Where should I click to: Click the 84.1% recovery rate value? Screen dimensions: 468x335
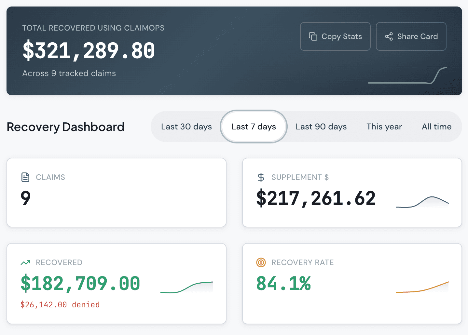click(283, 283)
